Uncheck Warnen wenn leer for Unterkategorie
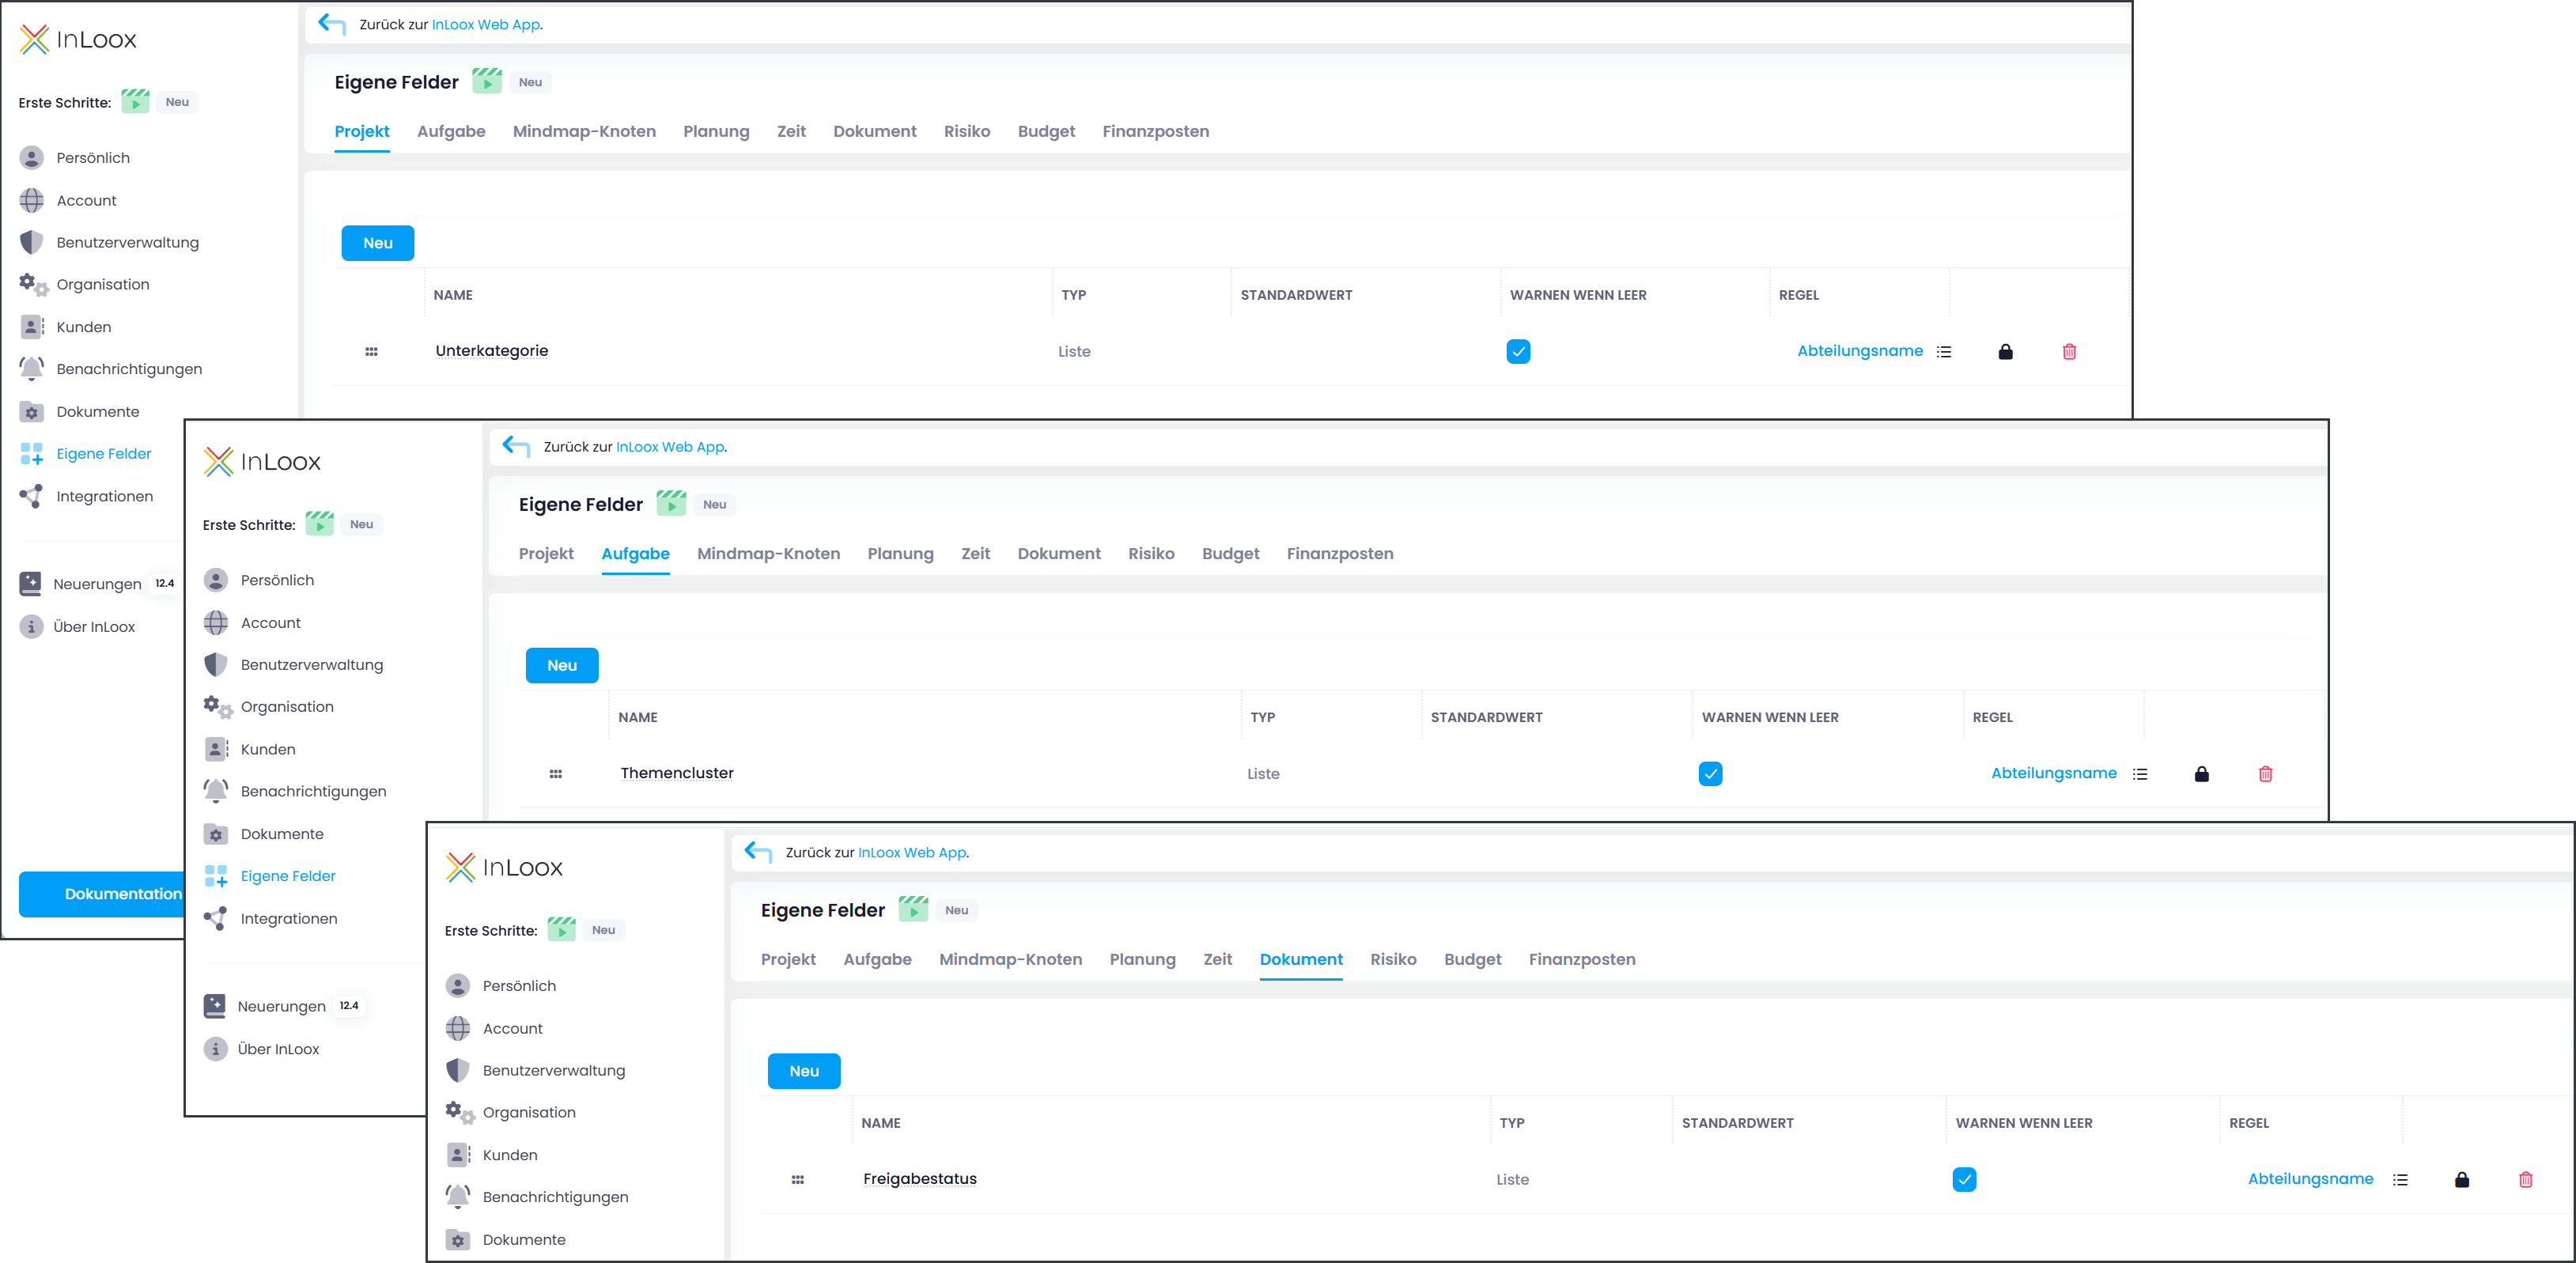 (1518, 351)
